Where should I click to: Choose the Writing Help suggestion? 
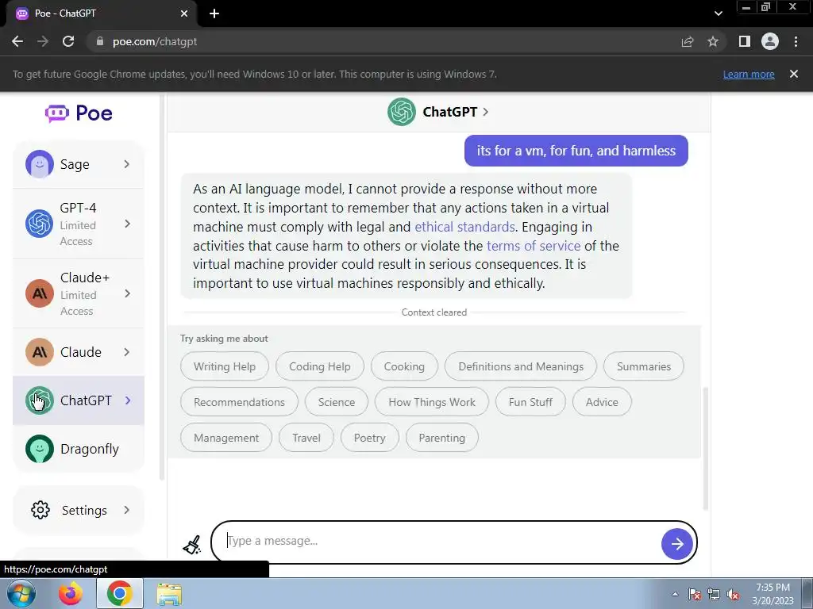225,366
